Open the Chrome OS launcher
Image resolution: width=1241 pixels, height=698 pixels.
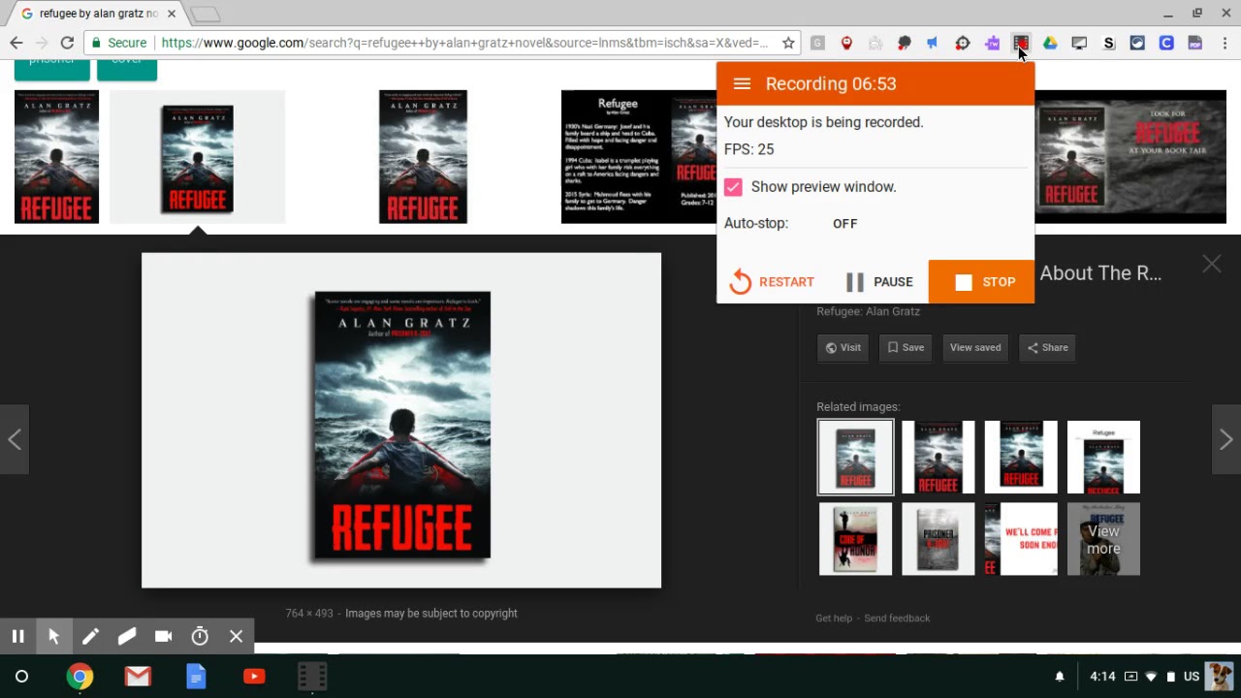coord(21,676)
